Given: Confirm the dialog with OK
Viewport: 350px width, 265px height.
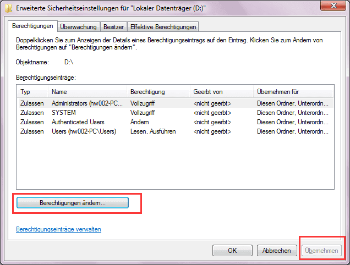Looking at the screenshot, I should [x=232, y=251].
